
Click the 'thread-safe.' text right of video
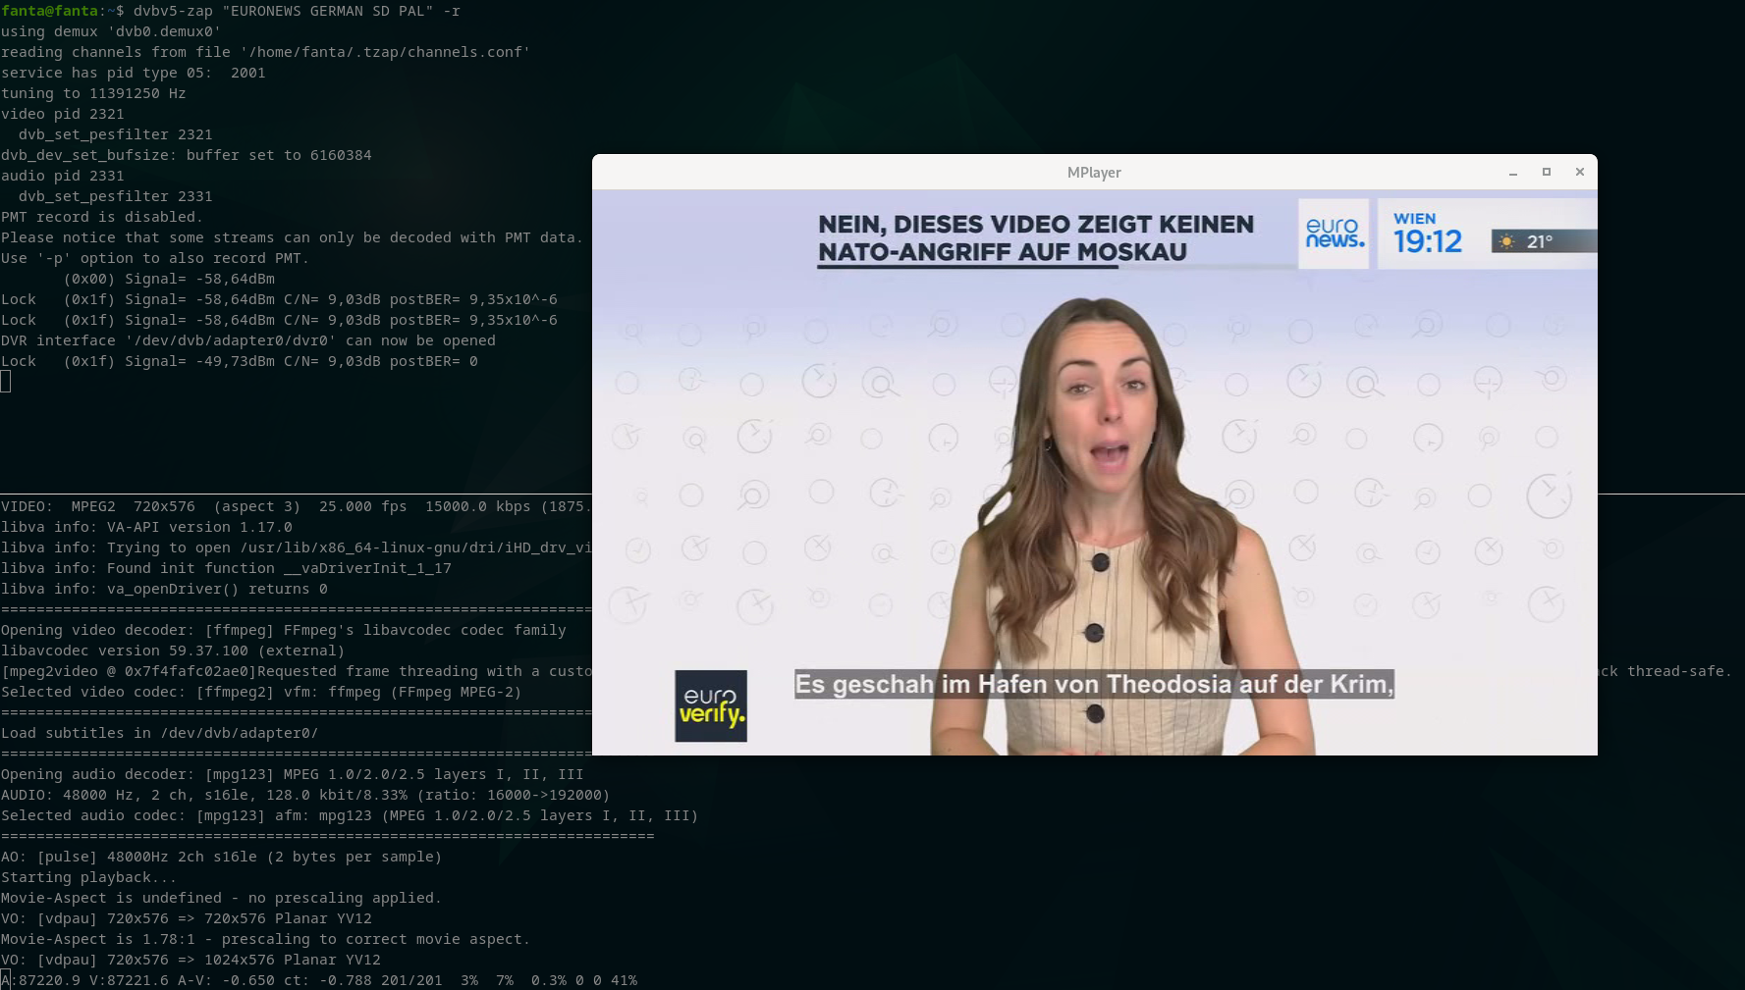[x=1678, y=671]
